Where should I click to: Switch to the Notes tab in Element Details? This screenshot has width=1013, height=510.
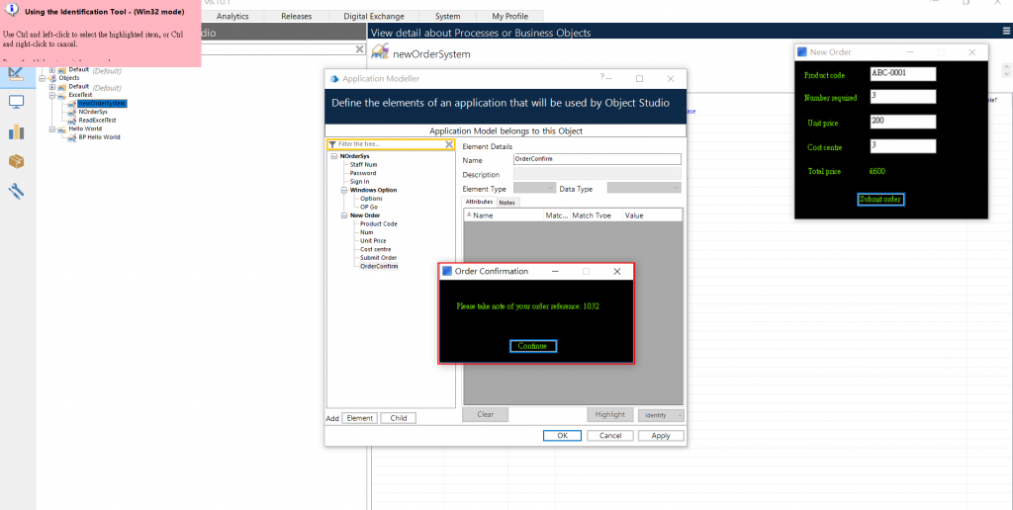507,203
